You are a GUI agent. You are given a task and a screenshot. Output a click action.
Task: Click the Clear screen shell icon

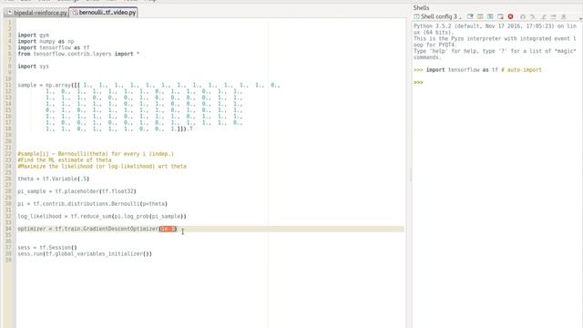[470, 16]
